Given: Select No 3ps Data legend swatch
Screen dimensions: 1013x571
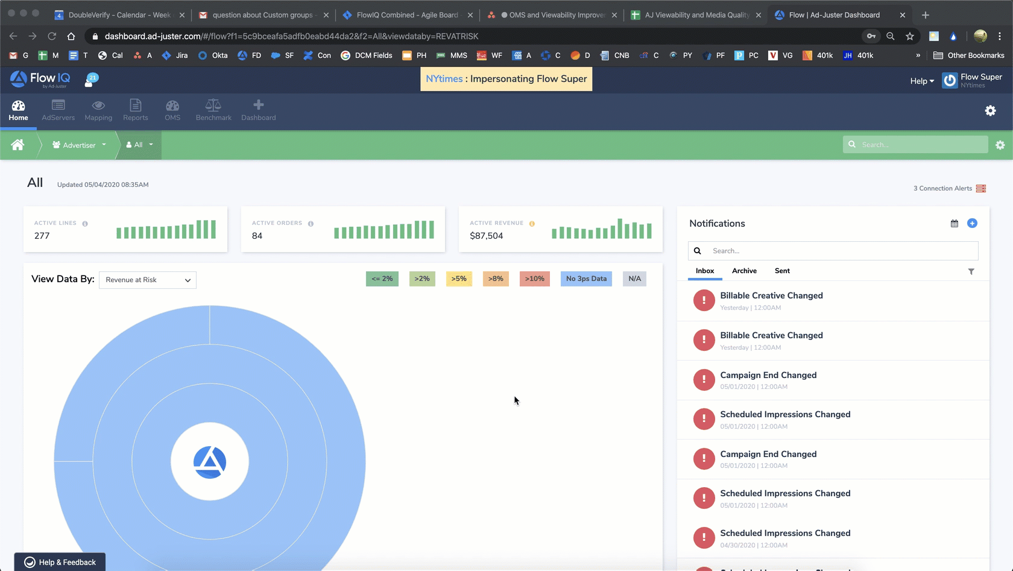Looking at the screenshot, I should (x=586, y=279).
